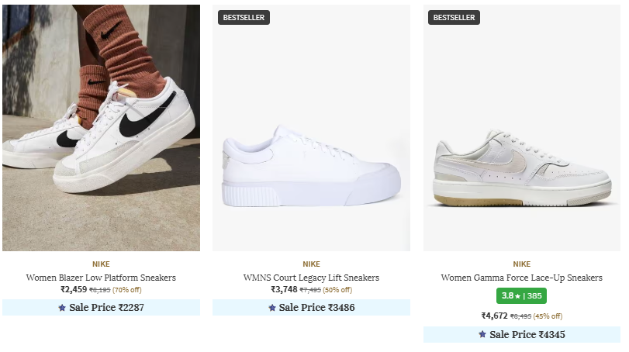Click the star icon beside Sale Price ₹4345
This screenshot has width=629, height=352.
[x=482, y=335]
